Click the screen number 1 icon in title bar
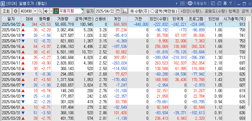The width and height of the screenshot is (252, 121). pos(3,3)
